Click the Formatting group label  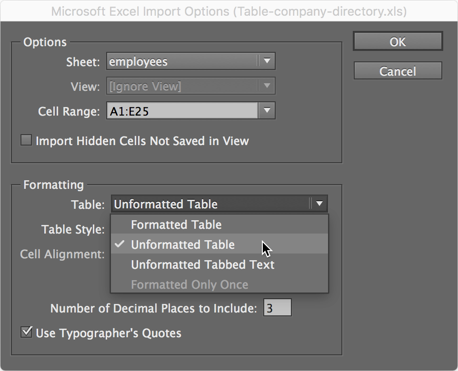pyautogui.click(x=53, y=185)
